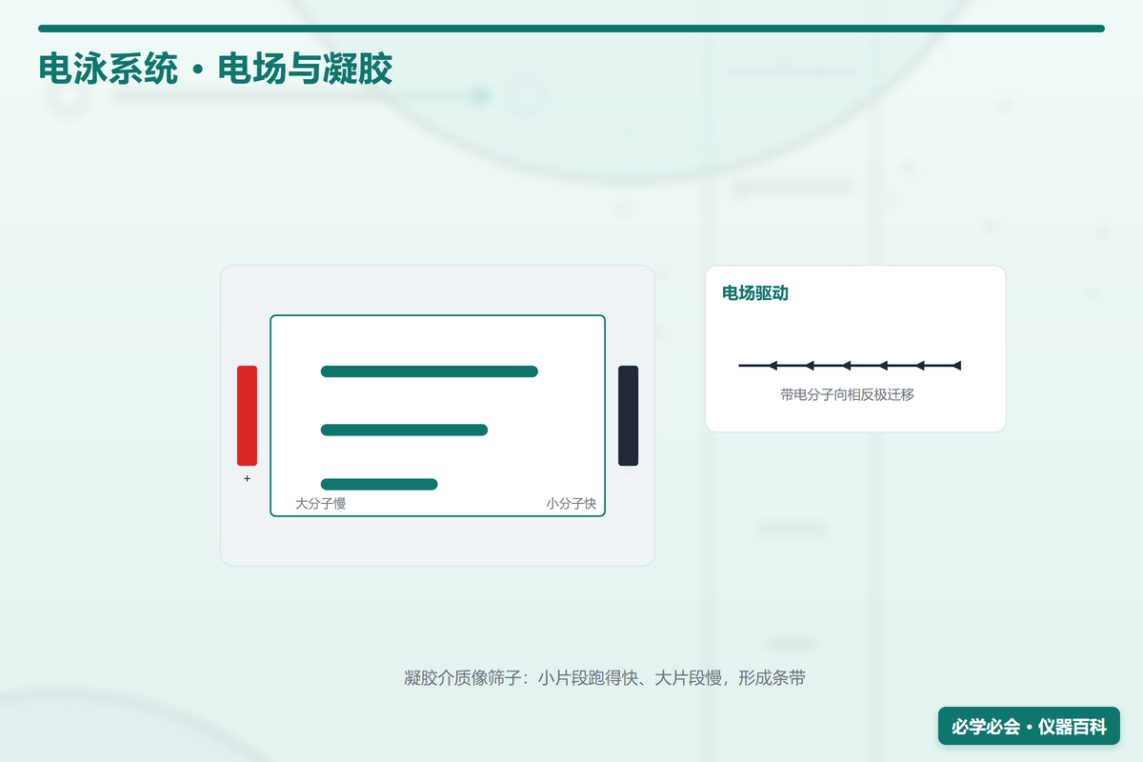Click the arrow line in 电场驱动 card
This screenshot has width=1143, height=762.
pos(850,366)
